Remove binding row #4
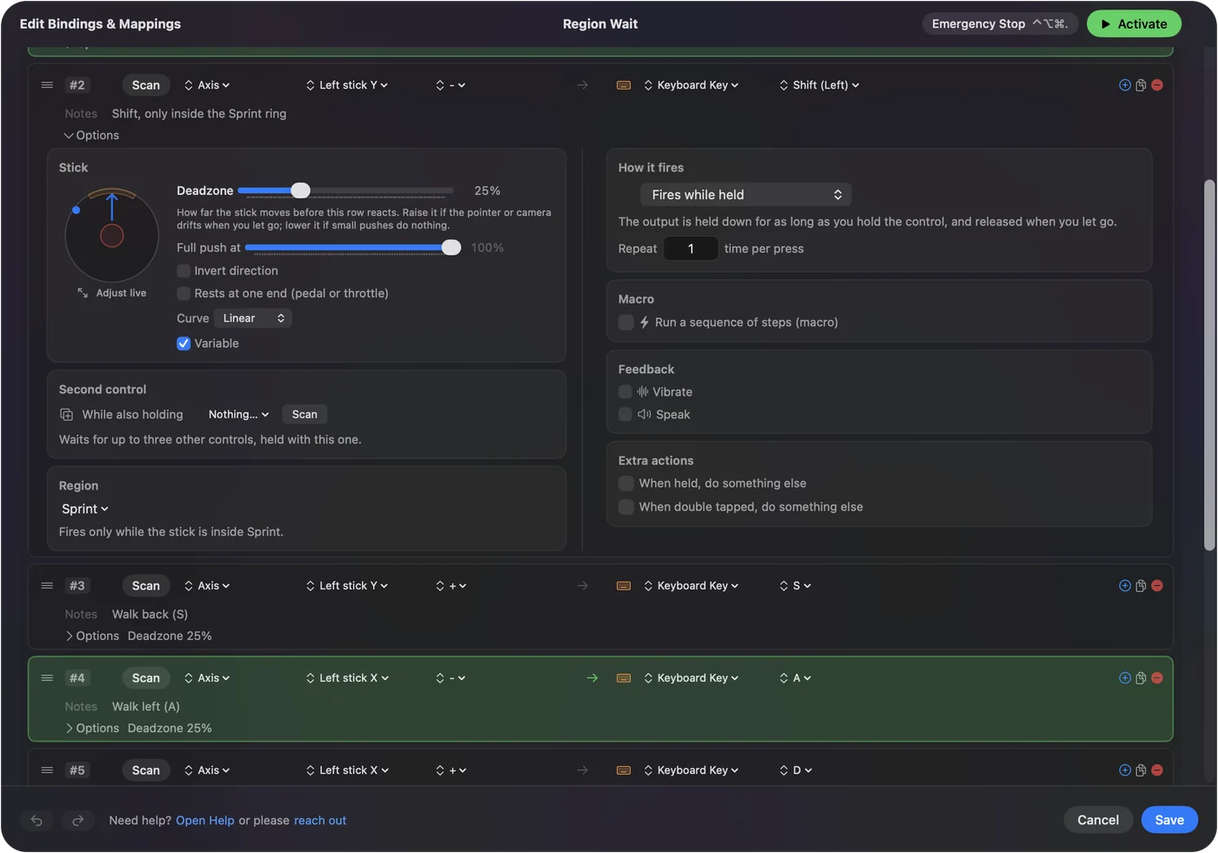The image size is (1218, 853). [x=1157, y=678]
